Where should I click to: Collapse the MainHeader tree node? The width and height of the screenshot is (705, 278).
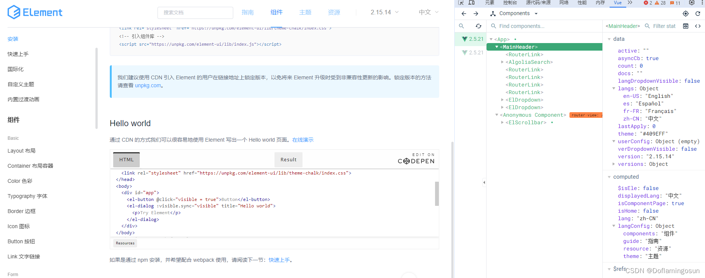tap(497, 47)
